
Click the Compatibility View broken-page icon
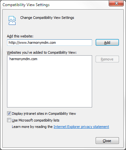(12, 20)
